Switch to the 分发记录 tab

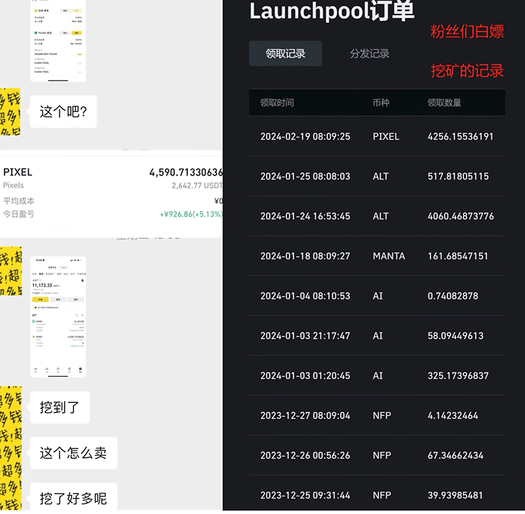click(369, 54)
